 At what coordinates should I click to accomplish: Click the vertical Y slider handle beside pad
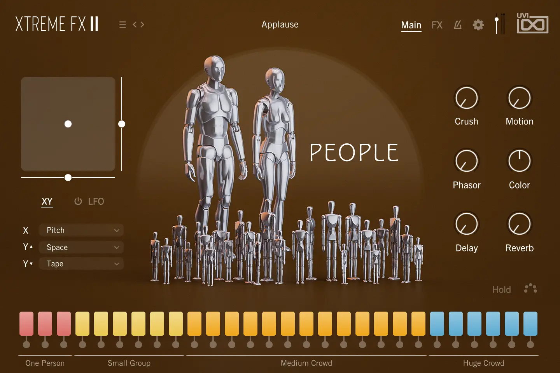(x=122, y=124)
